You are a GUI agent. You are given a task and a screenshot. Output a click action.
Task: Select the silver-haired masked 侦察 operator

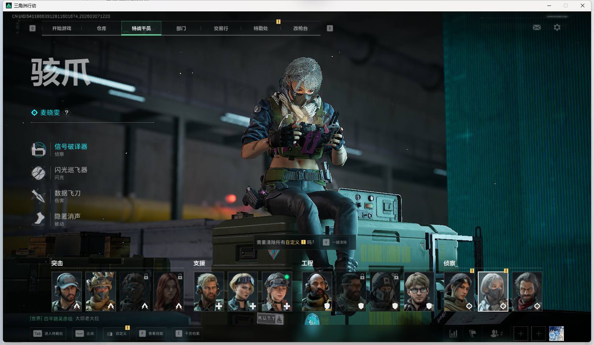(x=493, y=291)
